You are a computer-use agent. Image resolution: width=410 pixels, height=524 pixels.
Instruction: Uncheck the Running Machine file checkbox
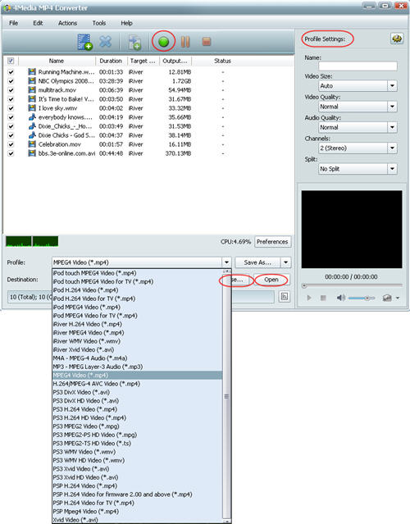click(11, 72)
